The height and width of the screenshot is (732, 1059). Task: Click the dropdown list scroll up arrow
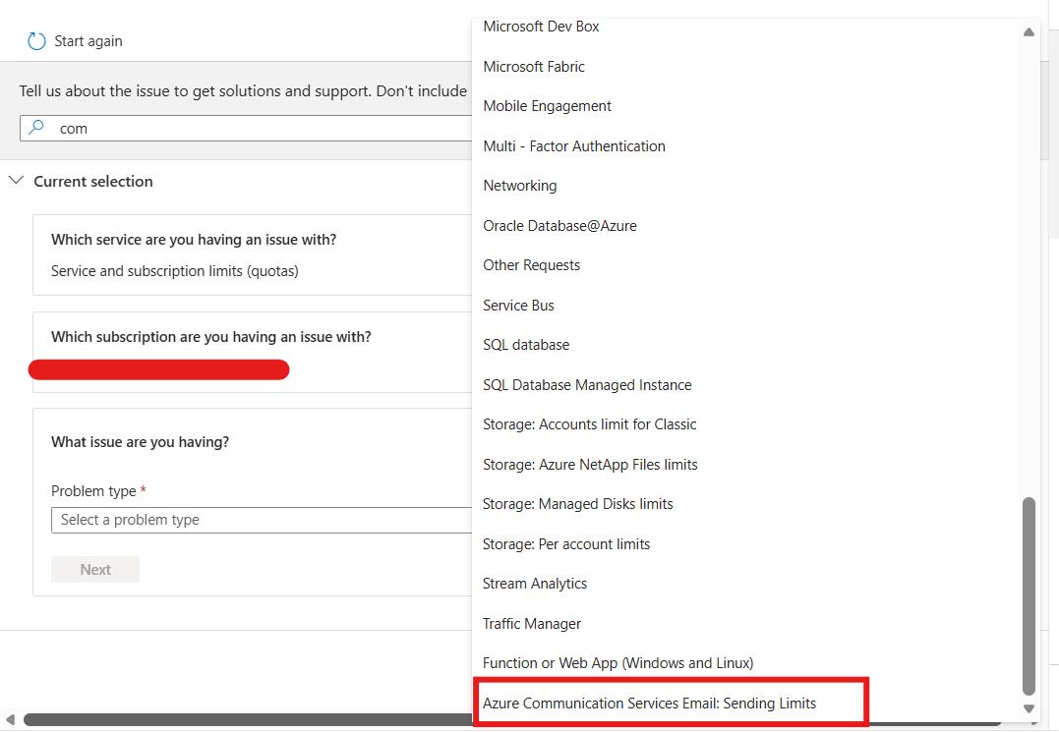1029,31
